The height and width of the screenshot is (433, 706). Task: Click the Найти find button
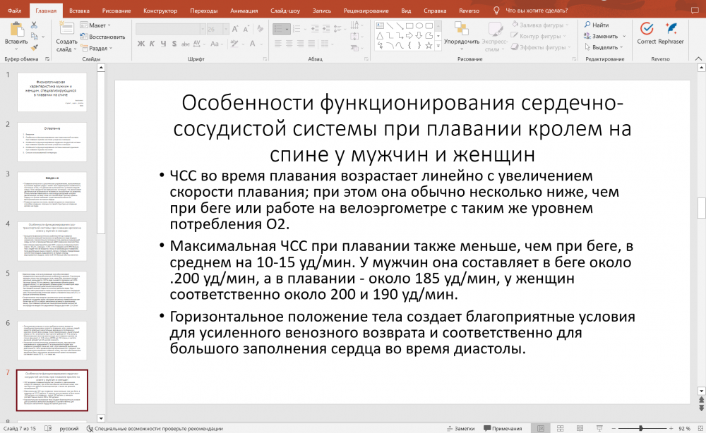pyautogui.click(x=596, y=25)
